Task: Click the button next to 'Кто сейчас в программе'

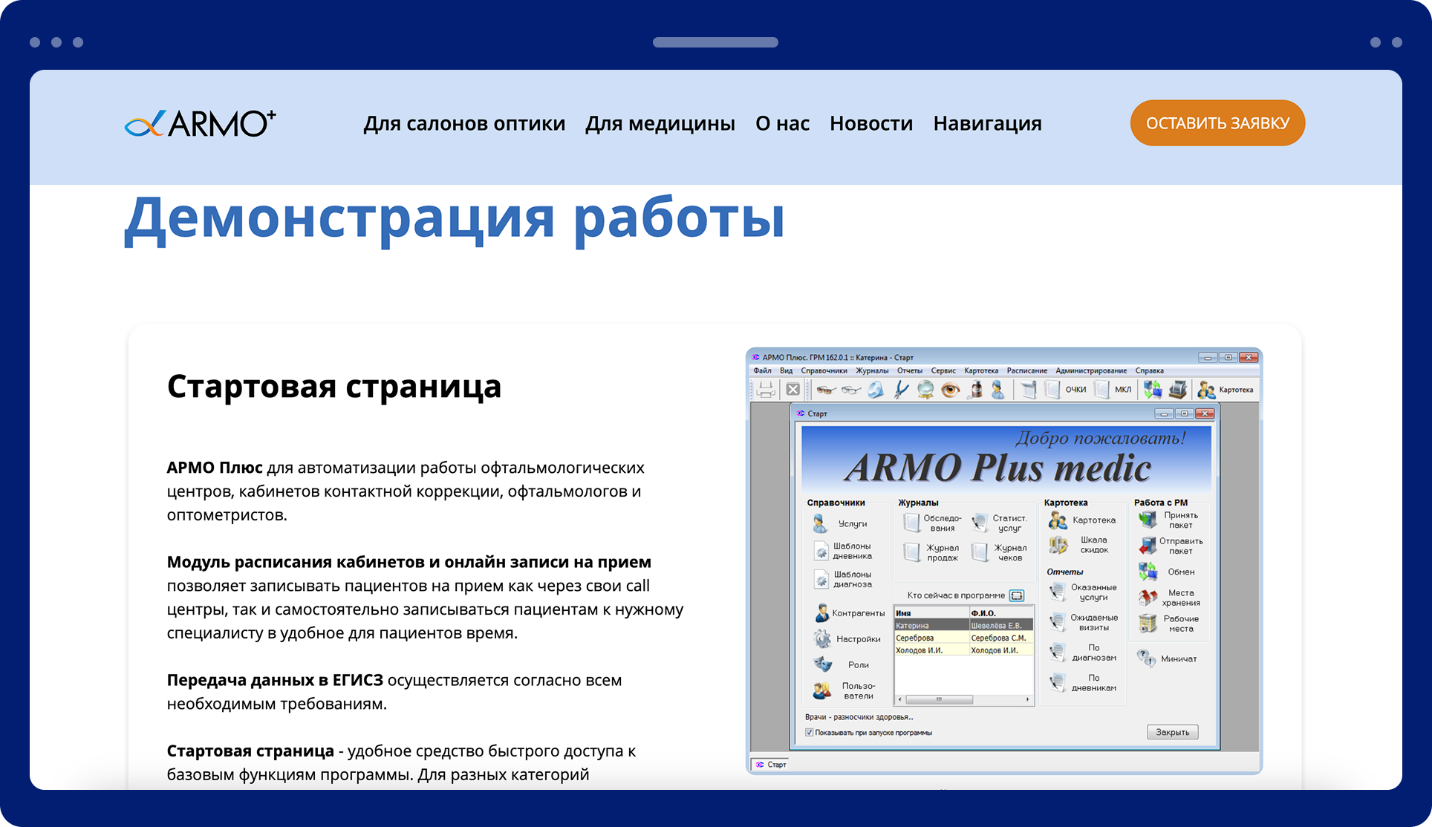Action: click(x=1017, y=595)
